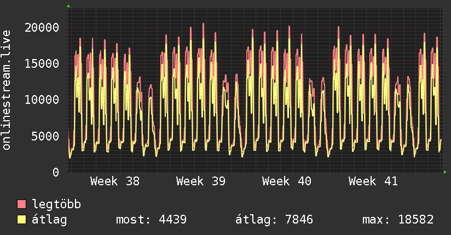Select the legtöbb legend label
Viewport: 451px width, 235px height.
tap(56, 204)
